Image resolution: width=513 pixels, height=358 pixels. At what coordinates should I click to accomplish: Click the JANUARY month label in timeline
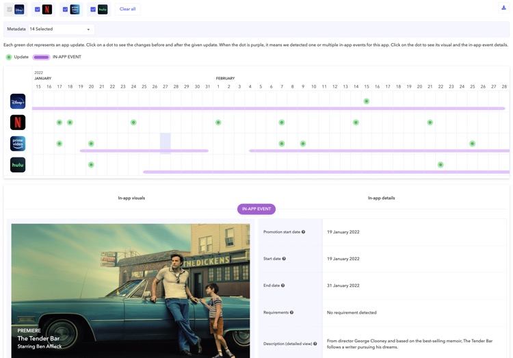[x=43, y=78]
